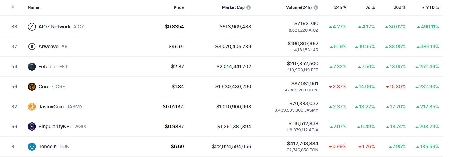Sort by the 7d % header
450x157 pixels.
pyautogui.click(x=370, y=7)
